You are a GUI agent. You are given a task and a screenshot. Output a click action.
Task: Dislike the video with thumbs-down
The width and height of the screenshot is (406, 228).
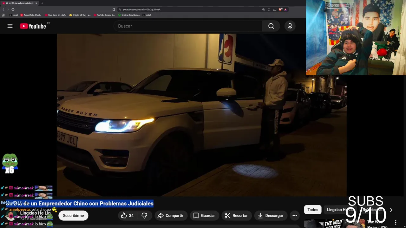(x=144, y=216)
